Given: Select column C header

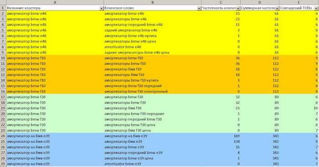Looking at the screenshot, I should tap(221, 2).
